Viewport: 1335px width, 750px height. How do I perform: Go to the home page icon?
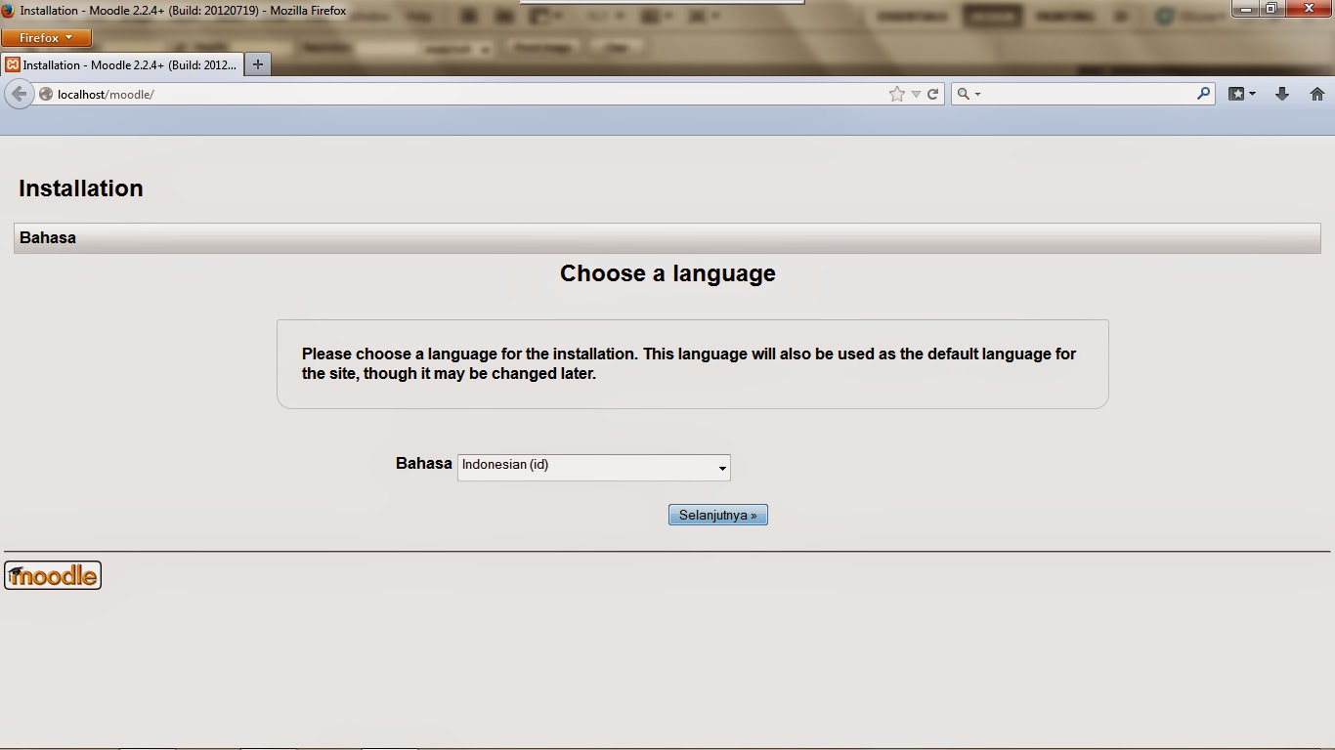1316,94
